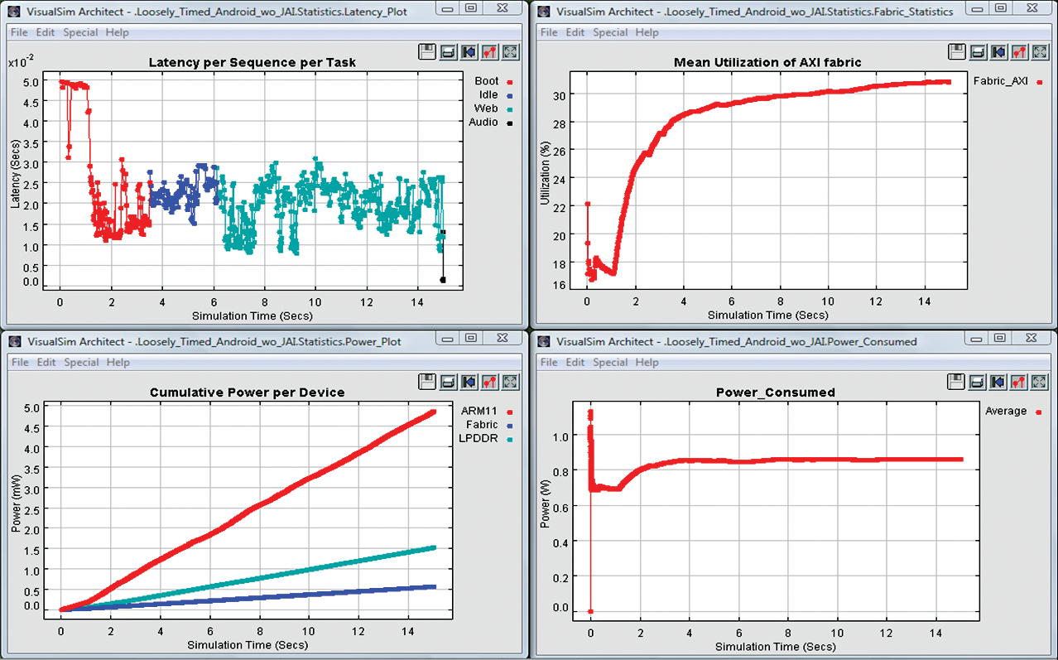Click the save icon in the Power_Consumed window
The width and height of the screenshot is (1058, 660).
[x=957, y=382]
